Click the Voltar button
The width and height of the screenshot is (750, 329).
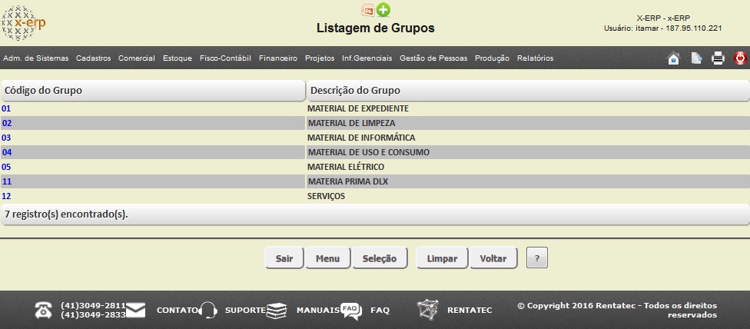coord(493,258)
